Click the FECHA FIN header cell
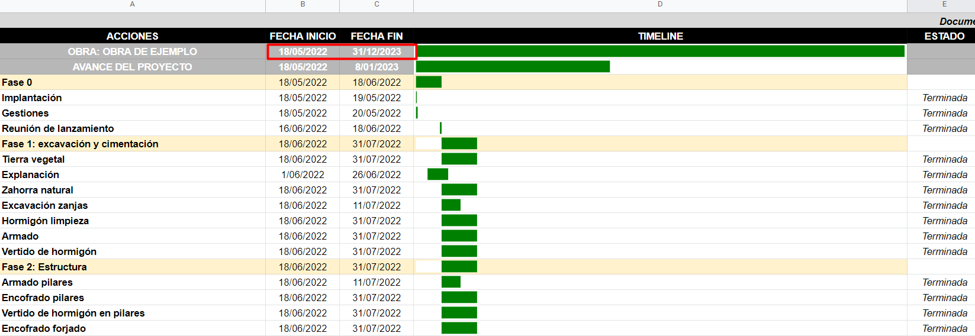The width and height of the screenshot is (975, 336). point(377,36)
